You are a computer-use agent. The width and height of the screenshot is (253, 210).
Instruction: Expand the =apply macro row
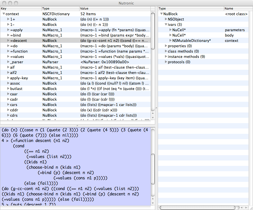[x=8, y=30]
